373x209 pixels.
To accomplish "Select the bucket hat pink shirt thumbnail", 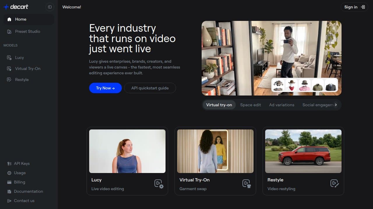I will pos(305,85).
